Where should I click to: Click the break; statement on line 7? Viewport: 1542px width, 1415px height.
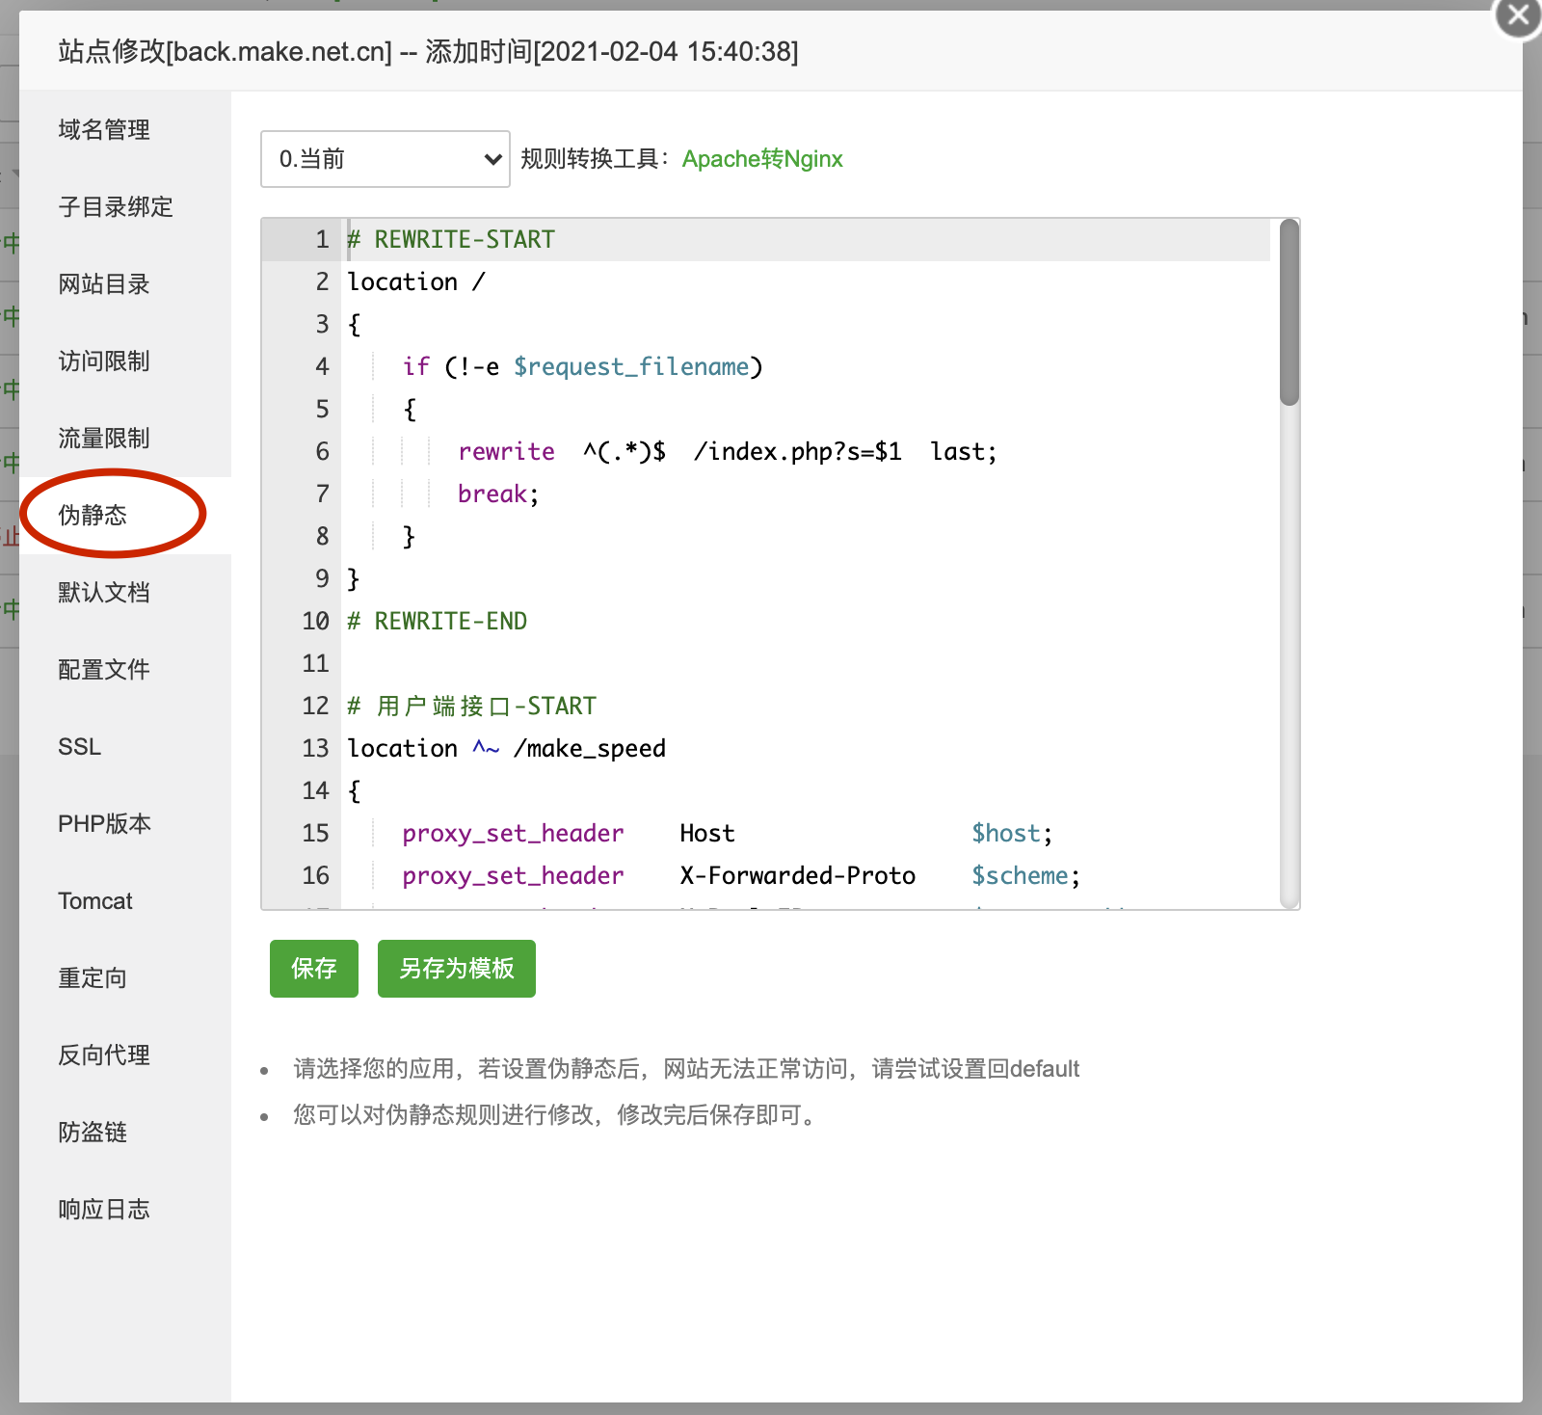pyautogui.click(x=498, y=494)
